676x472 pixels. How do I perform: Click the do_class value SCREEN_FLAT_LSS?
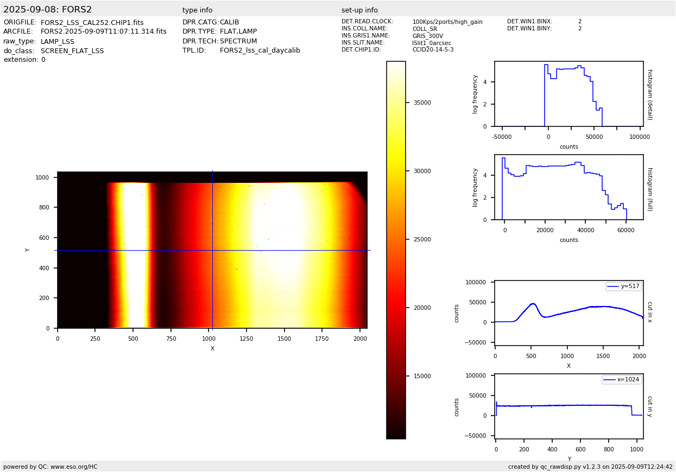pos(72,51)
